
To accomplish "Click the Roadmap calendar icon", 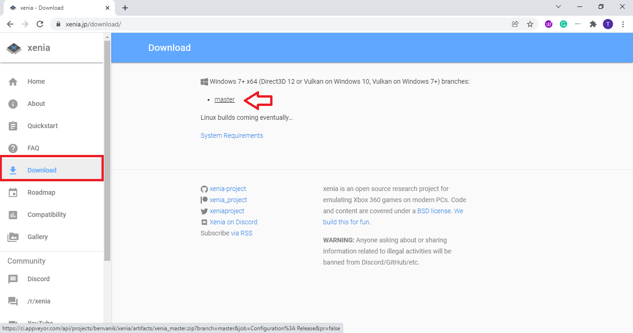I will click(x=13, y=192).
